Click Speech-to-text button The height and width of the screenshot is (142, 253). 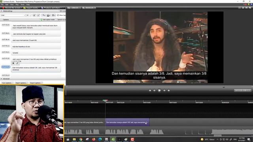(x=61, y=20)
